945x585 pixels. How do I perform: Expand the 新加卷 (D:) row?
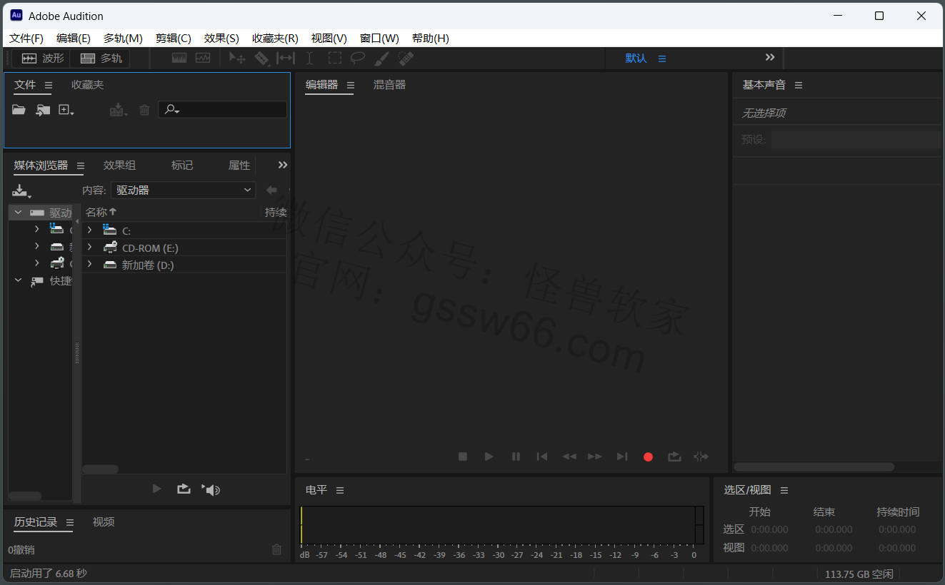pos(89,264)
